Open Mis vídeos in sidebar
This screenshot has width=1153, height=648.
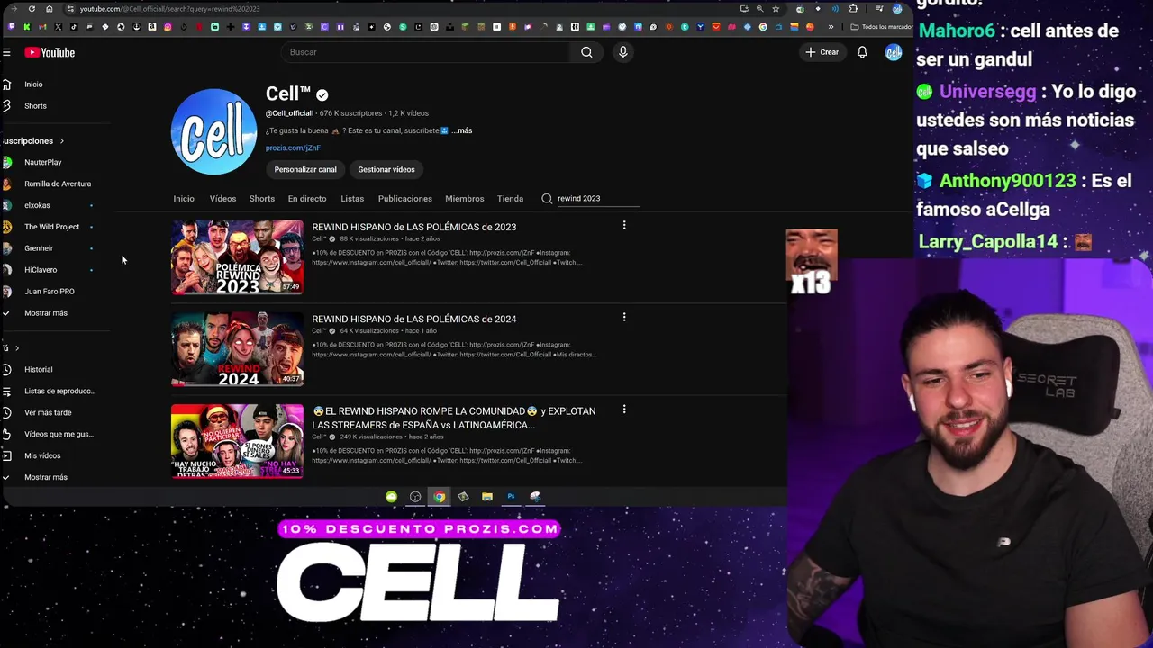click(x=42, y=455)
